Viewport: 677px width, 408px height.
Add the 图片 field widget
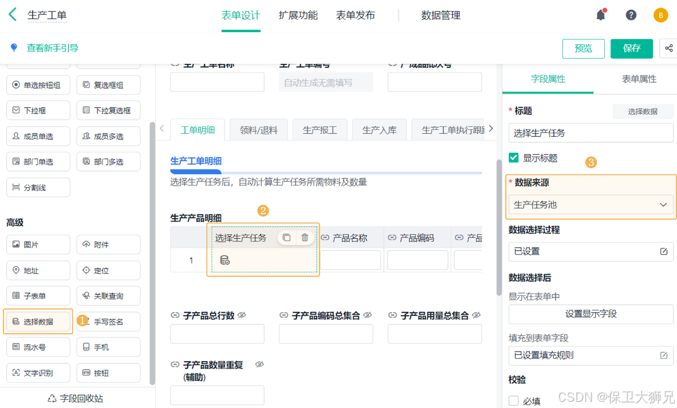(38, 245)
